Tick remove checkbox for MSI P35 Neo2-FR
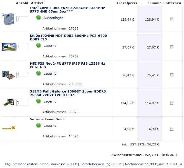Image resolution: width=184 pixels, height=168 pixels. (x=171, y=75)
